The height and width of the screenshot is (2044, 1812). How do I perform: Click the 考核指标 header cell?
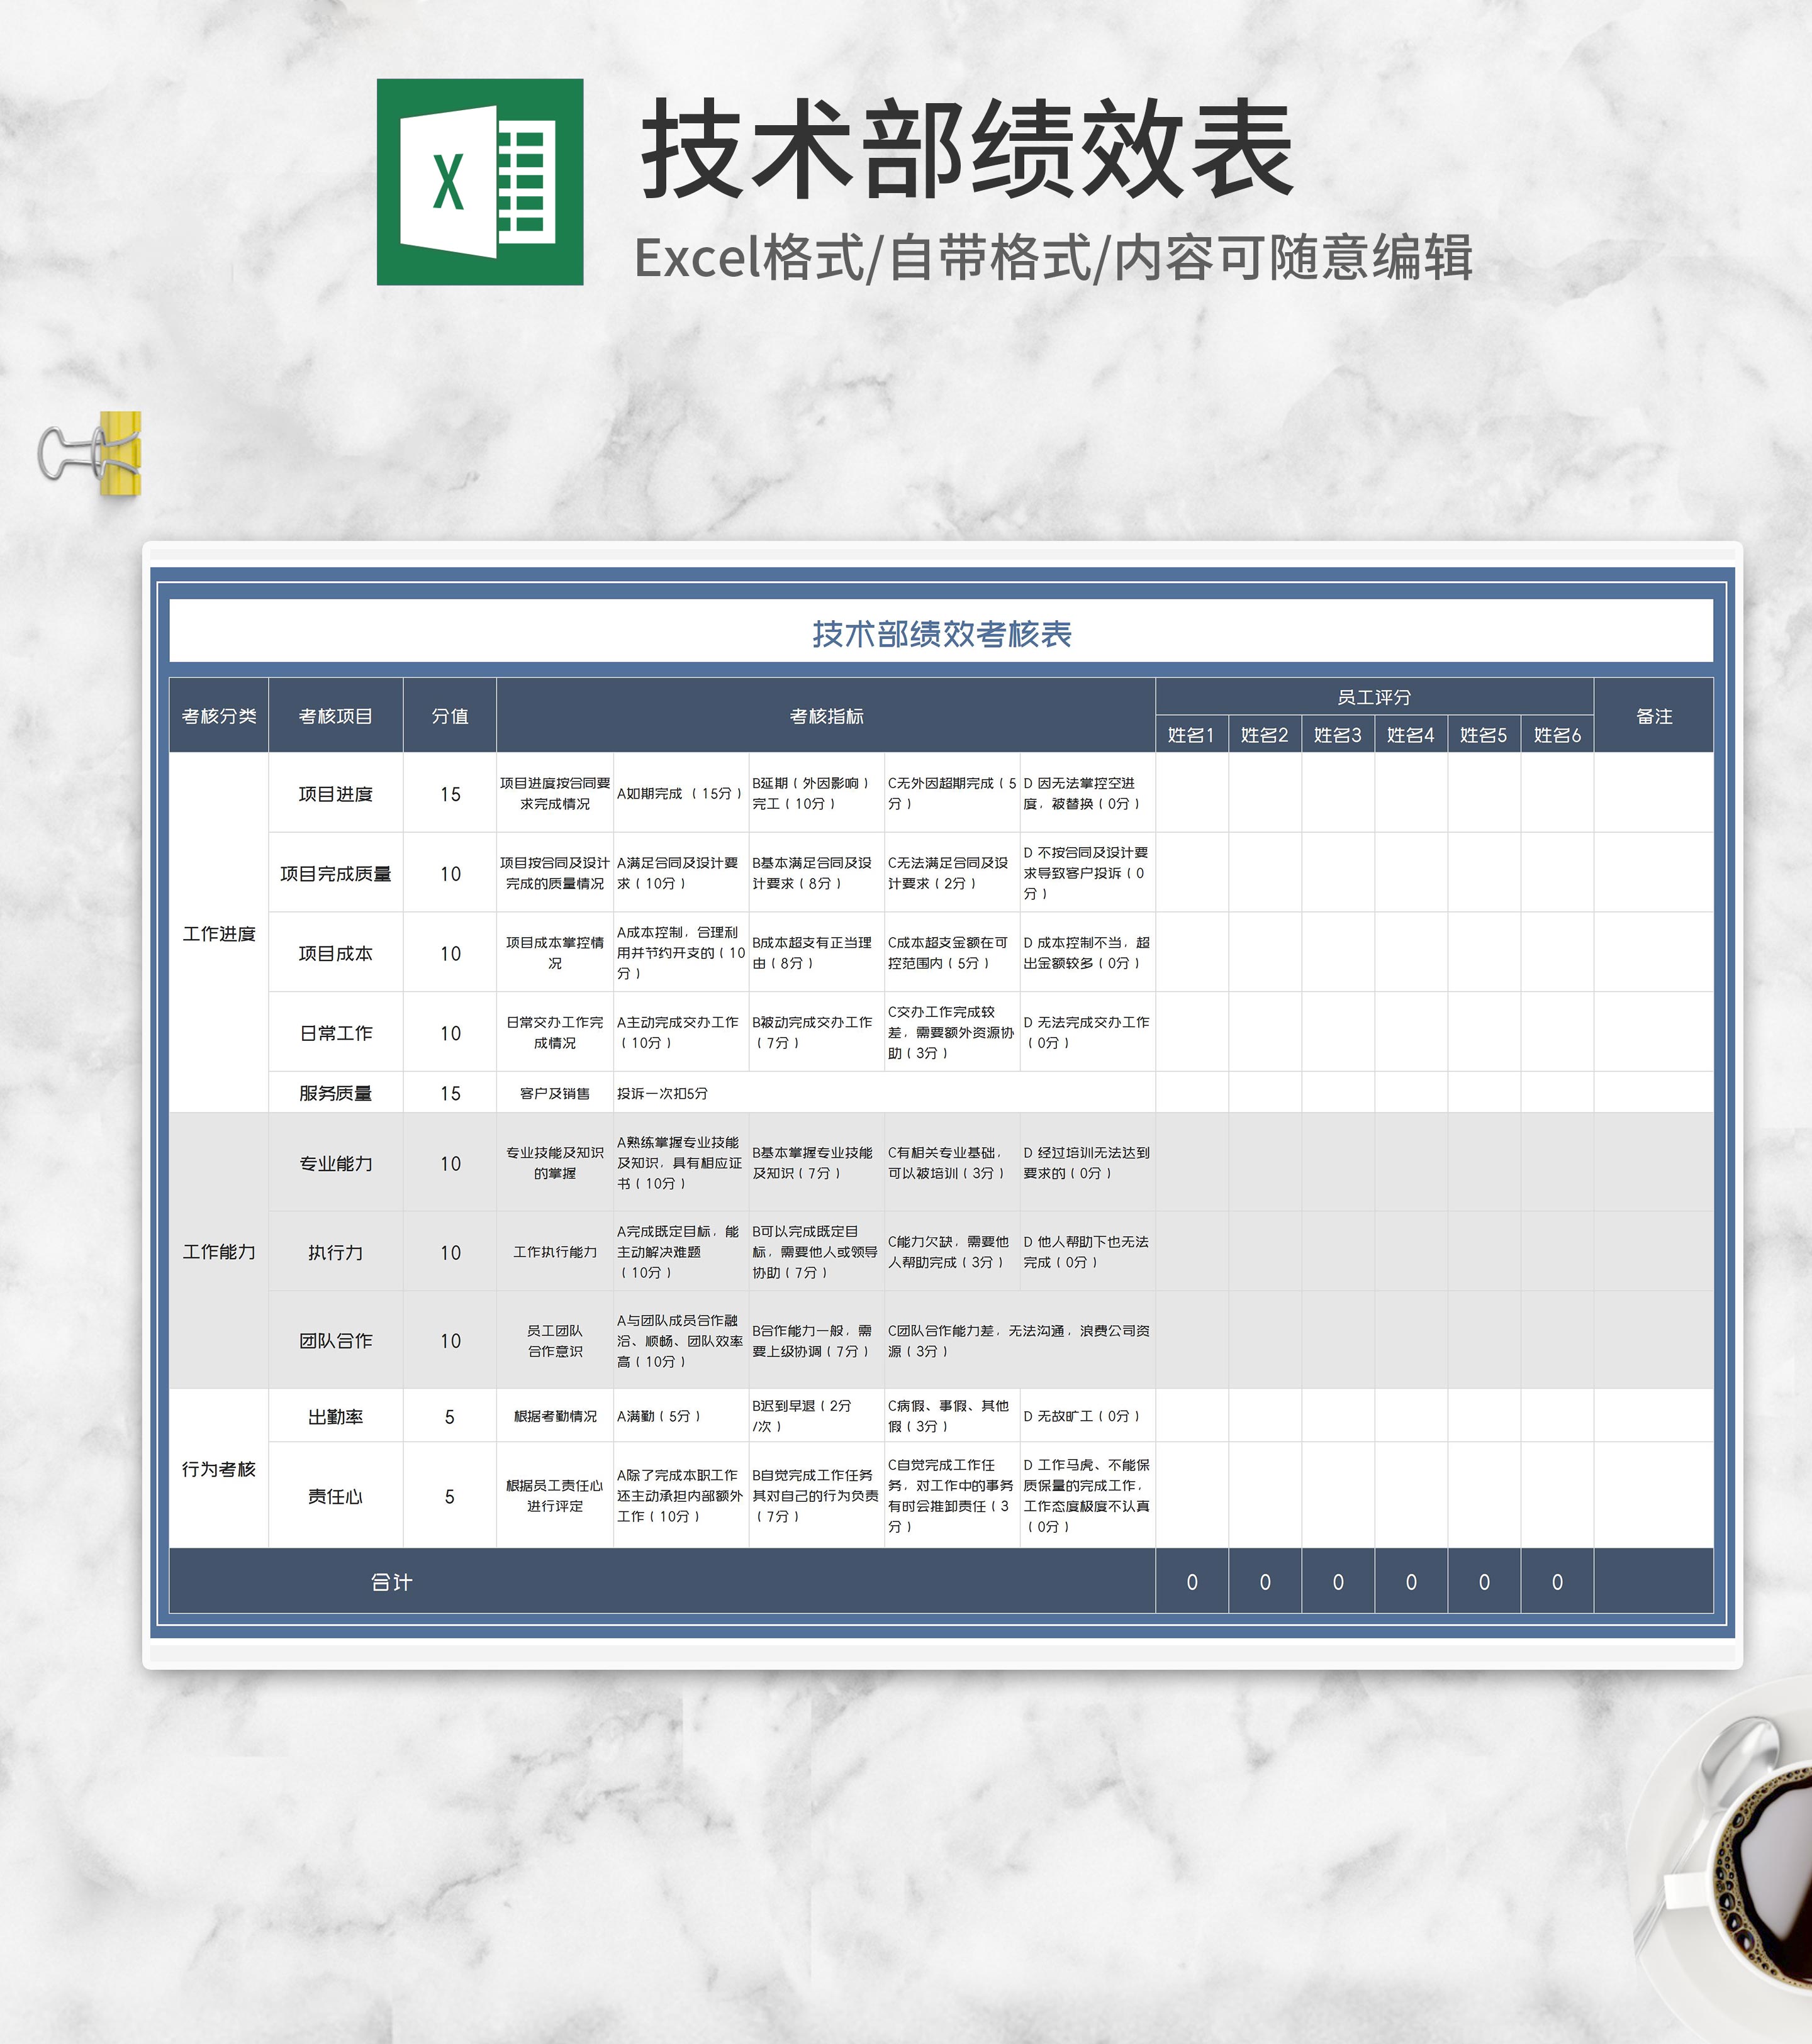[825, 716]
